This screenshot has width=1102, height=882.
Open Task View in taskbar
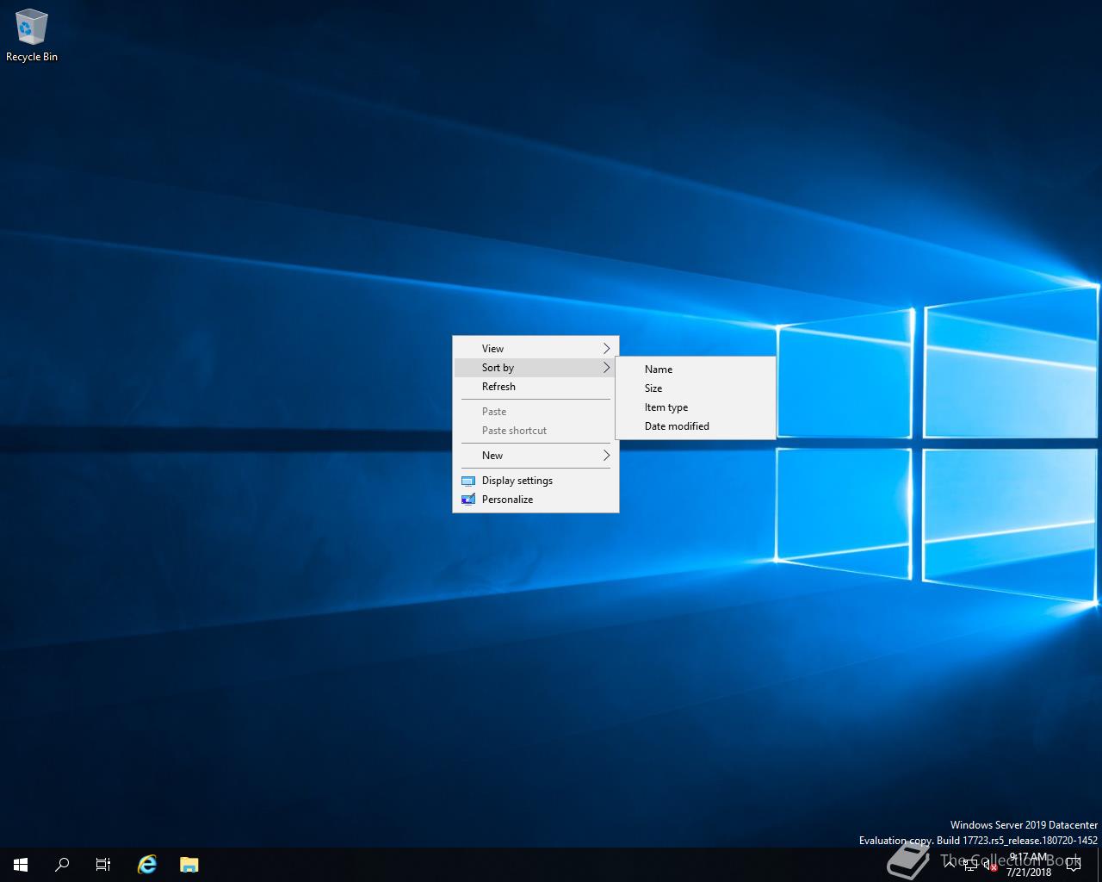click(103, 864)
